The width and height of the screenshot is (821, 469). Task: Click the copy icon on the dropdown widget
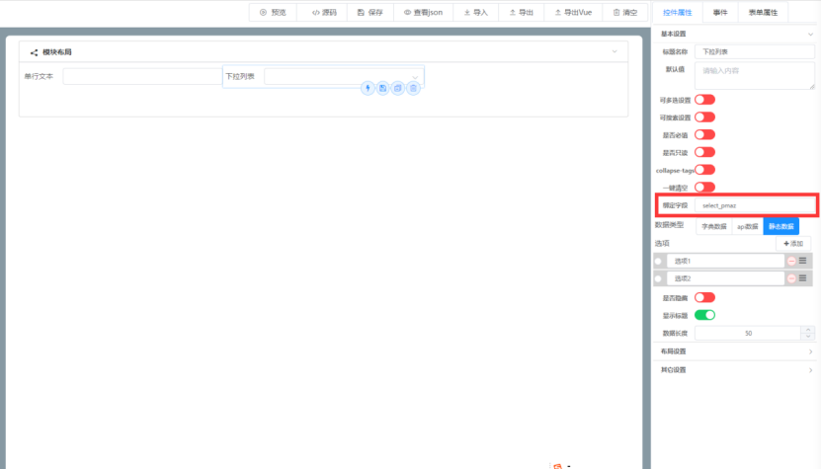398,88
